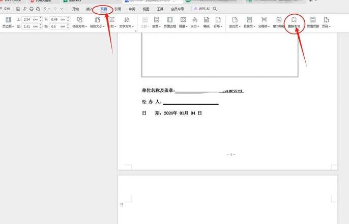Image resolution: width=349 pixels, height=224 pixels.
Task: Adjust the bottom margin spinner arrows
Action: pyautogui.click(x=68, y=19)
